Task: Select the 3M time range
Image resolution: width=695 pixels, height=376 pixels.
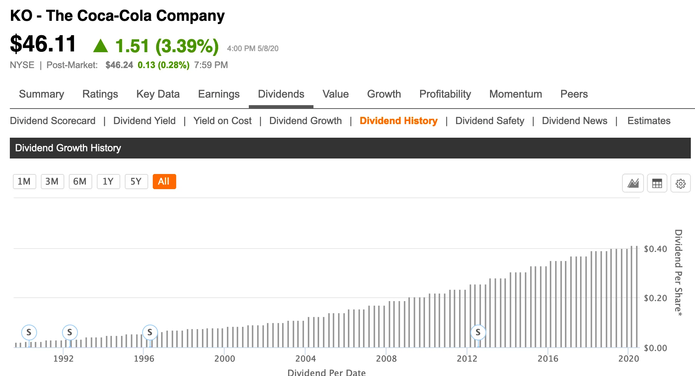Action: 52,182
